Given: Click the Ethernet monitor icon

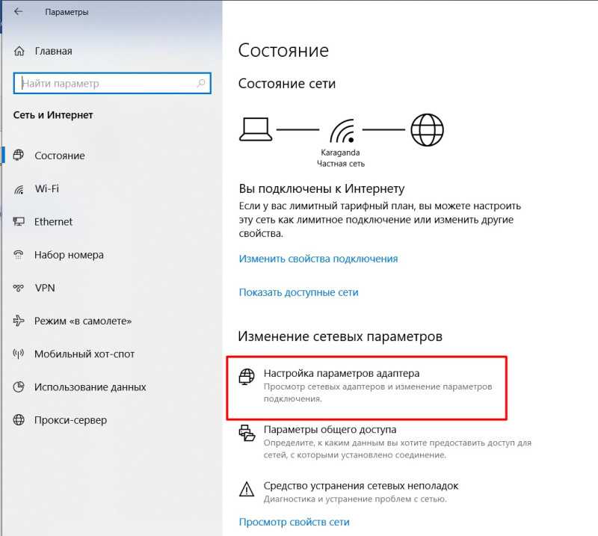Looking at the screenshot, I should click(x=19, y=221).
